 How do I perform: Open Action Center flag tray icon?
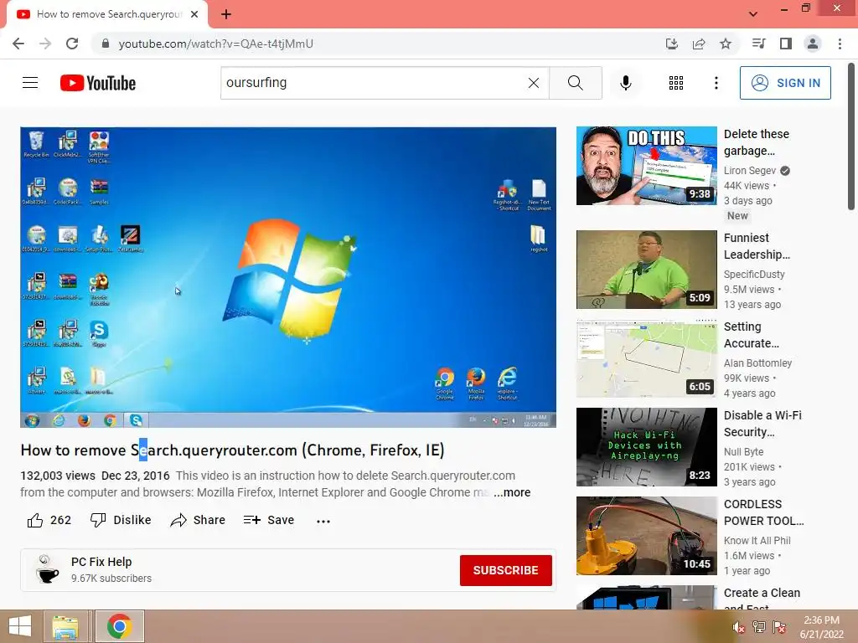point(778,626)
